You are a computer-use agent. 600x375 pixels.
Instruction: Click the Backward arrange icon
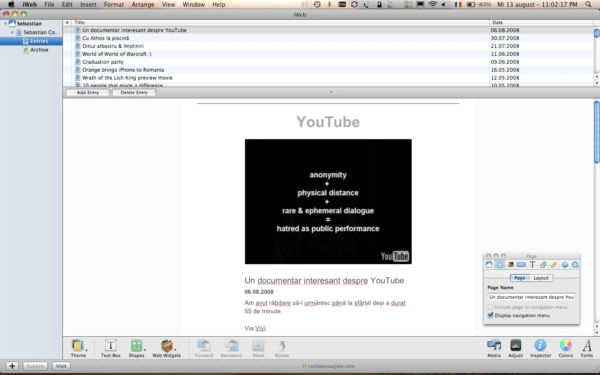tap(231, 348)
